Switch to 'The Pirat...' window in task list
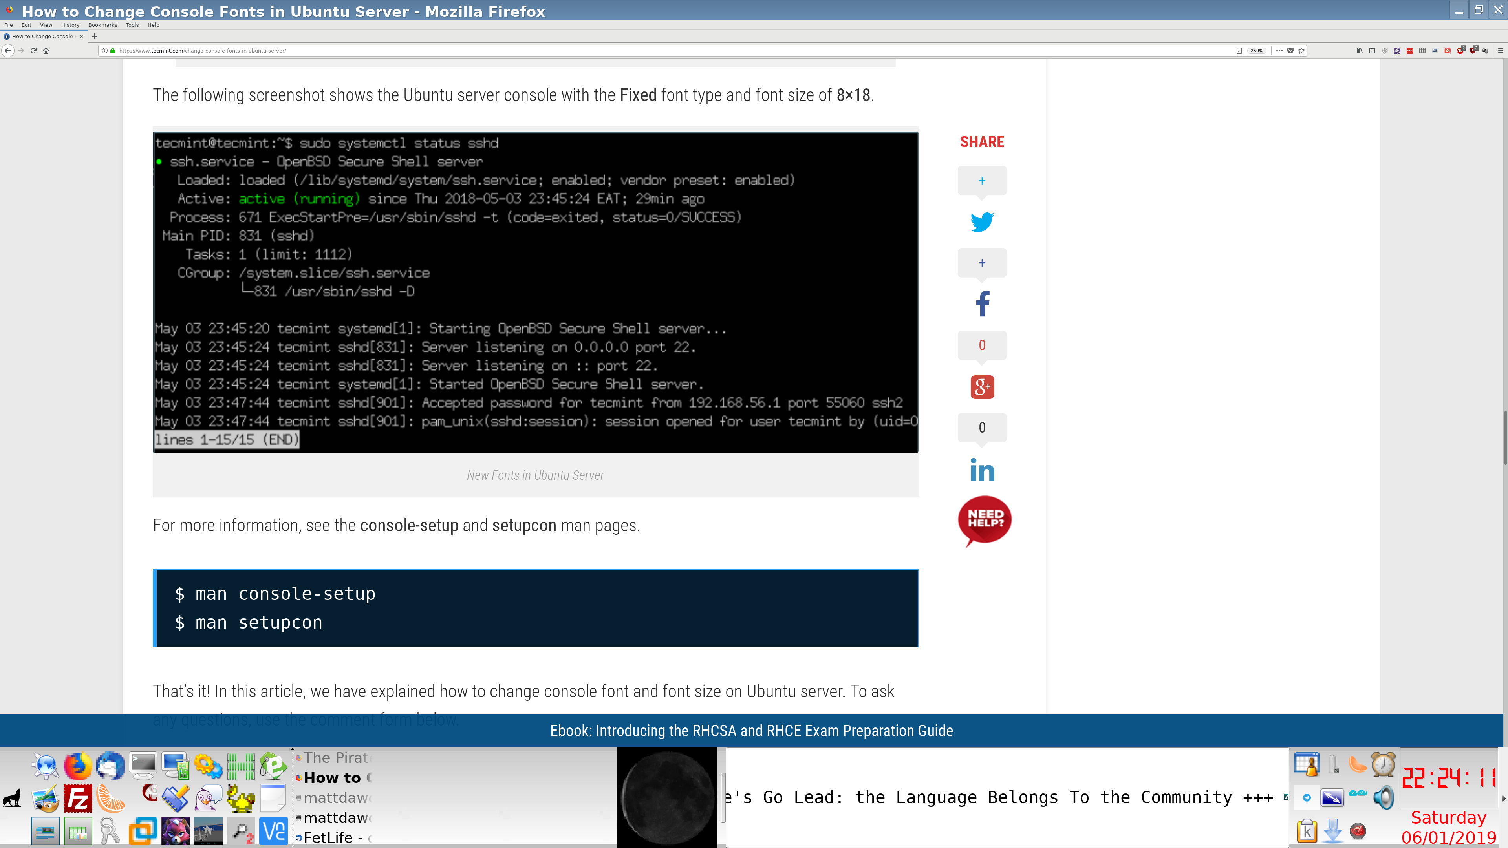The image size is (1508, 848). pyautogui.click(x=334, y=758)
